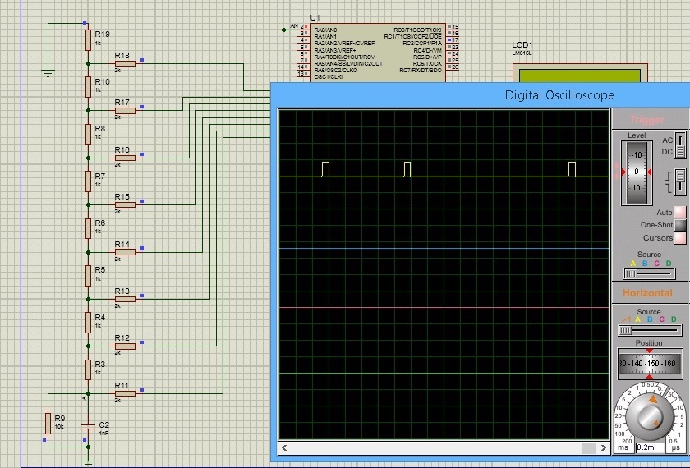
Task: Click the RA0/AN0 pin label on U1
Action: point(325,30)
